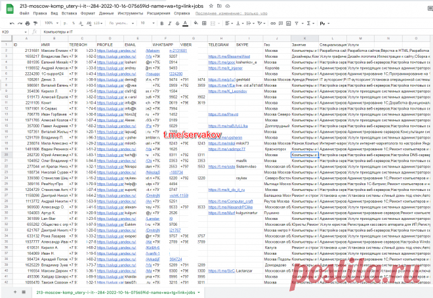The width and height of the screenshot is (433, 298).
Task: Select the Lan-Star name cell
Action: (54, 219)
